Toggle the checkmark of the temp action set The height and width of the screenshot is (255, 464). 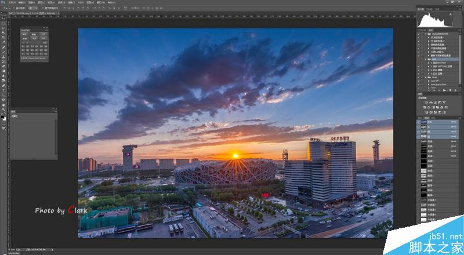tap(418, 77)
